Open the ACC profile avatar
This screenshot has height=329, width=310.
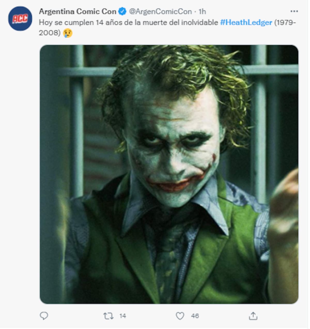(20, 19)
